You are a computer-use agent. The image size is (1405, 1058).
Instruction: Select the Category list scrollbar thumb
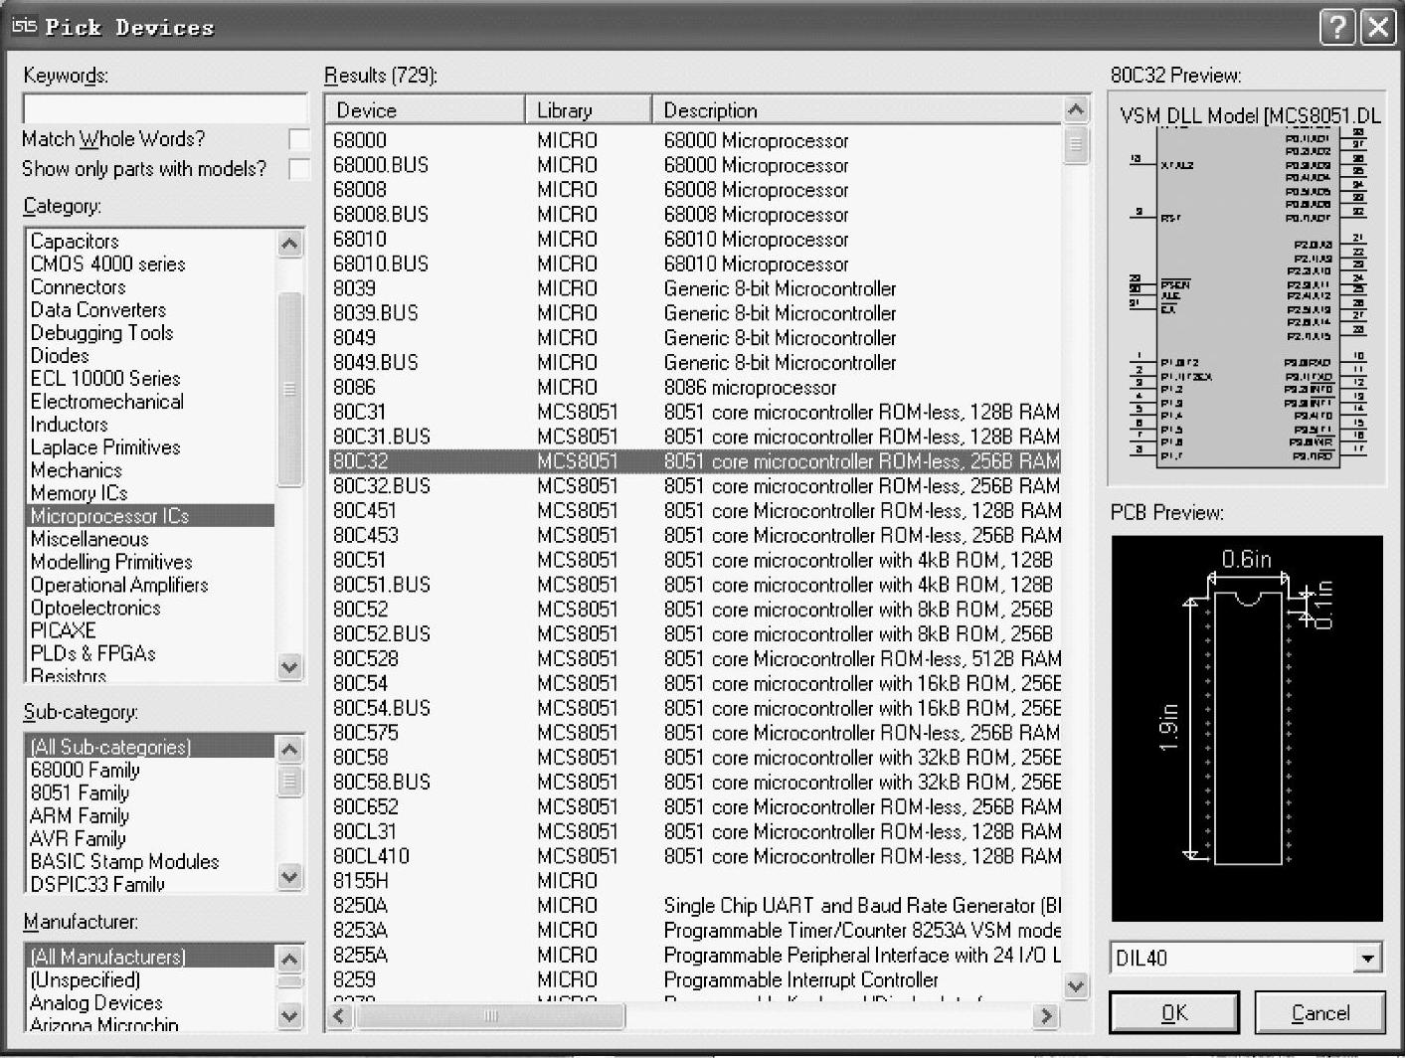[289, 389]
